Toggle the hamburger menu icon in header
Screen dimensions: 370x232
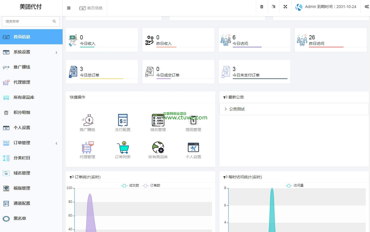[x=69, y=8]
